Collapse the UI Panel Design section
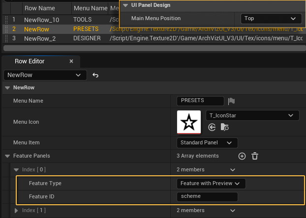This screenshot has width=306, height=218. (126, 5)
